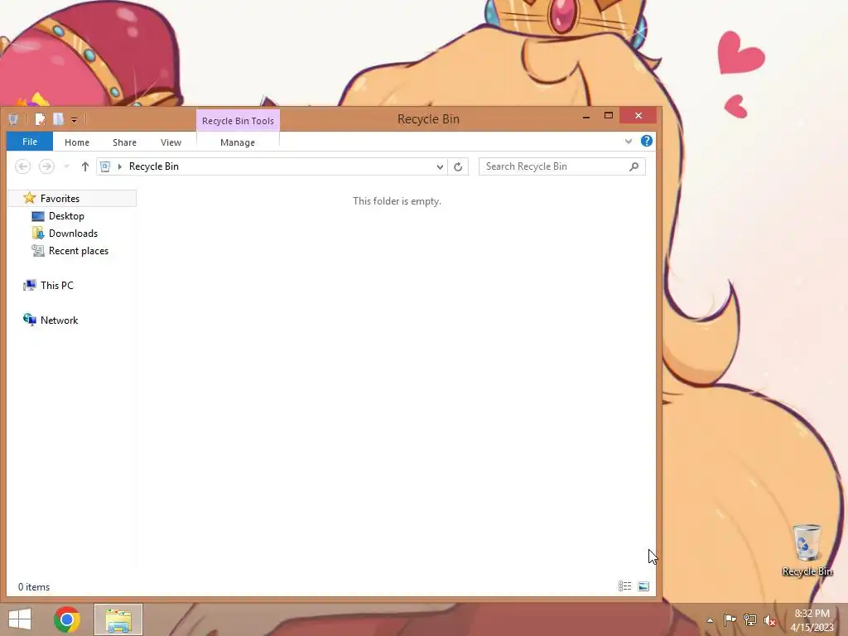Click the Favorites star icon

30,198
